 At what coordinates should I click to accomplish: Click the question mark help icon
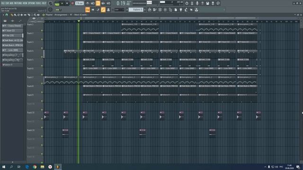coord(202,3)
